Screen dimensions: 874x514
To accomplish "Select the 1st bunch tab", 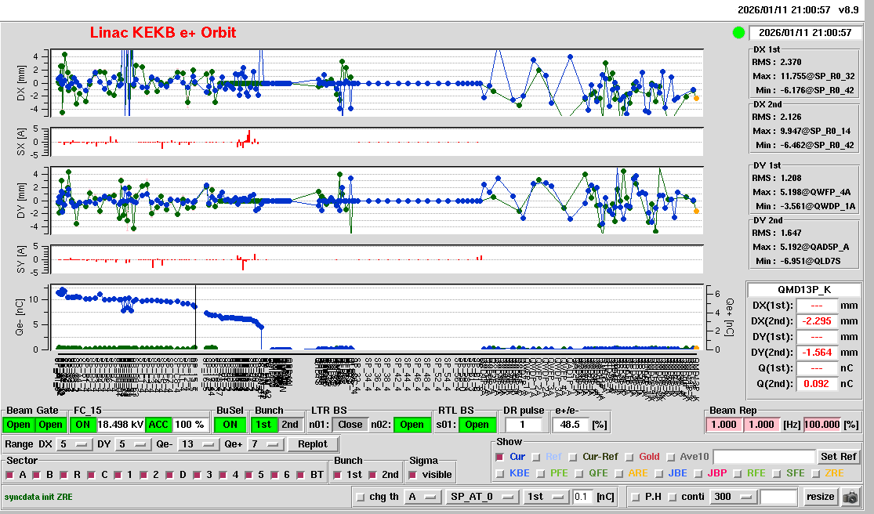I will [x=264, y=425].
